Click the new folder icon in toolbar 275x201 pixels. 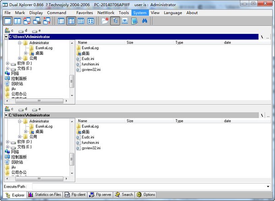[x=105, y=21]
